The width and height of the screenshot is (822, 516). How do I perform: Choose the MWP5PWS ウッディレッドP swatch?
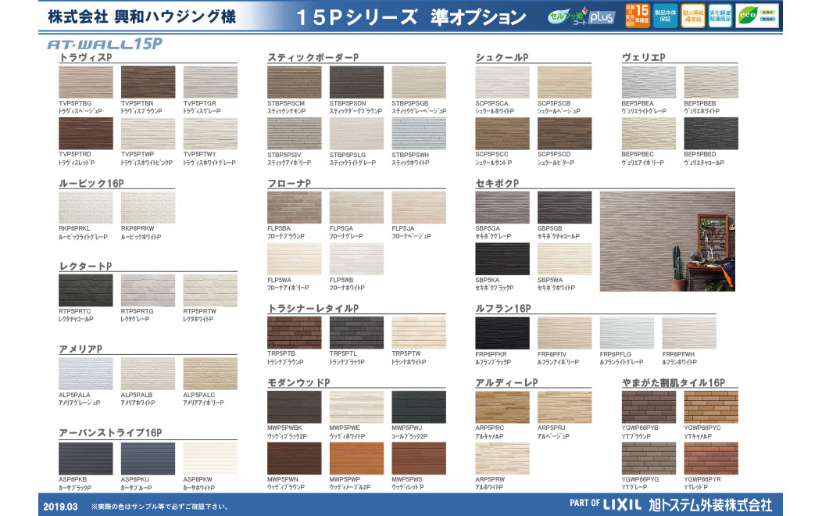[x=419, y=458]
